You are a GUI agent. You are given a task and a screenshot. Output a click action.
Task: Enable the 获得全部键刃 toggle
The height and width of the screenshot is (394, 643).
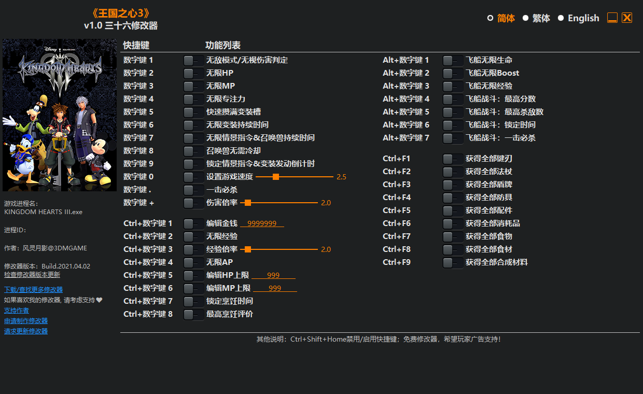[x=453, y=159]
